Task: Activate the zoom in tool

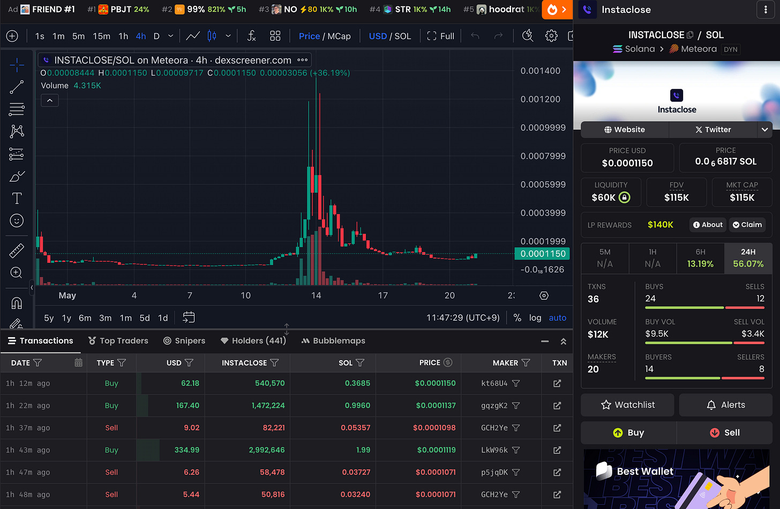Action: point(17,272)
